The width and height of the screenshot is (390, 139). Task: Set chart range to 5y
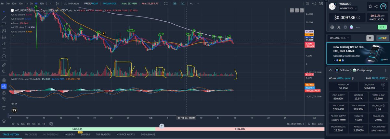(13, 124)
